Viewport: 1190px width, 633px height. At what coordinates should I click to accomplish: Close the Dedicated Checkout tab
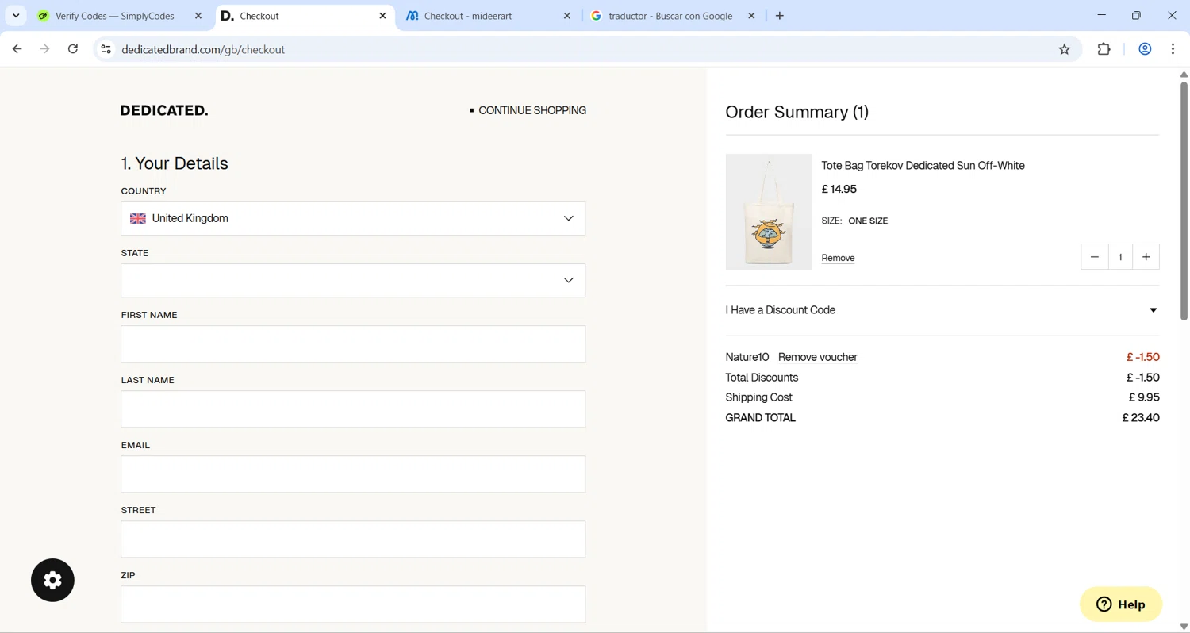coord(382,16)
